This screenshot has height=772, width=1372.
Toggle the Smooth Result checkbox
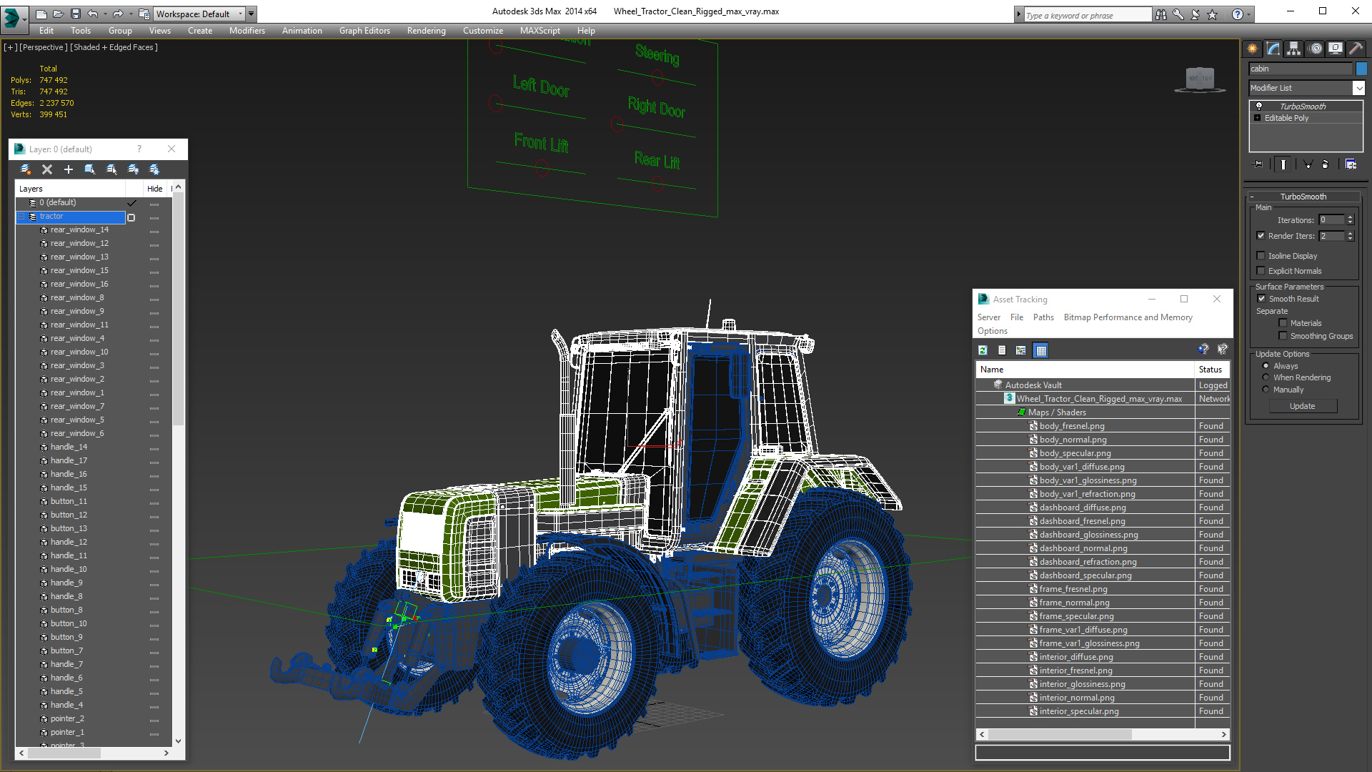(x=1262, y=299)
